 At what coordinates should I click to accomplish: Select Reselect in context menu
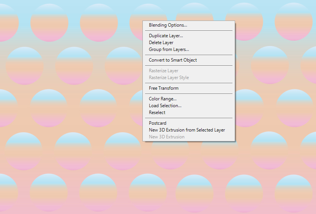pos(189,113)
